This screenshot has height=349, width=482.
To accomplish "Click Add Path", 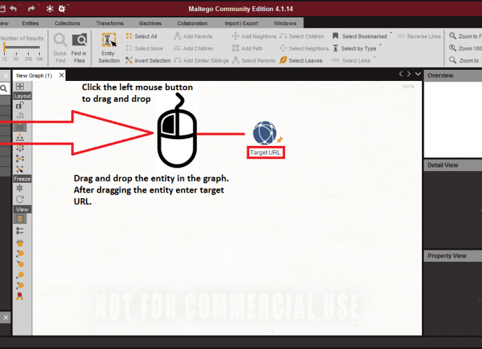I will coord(247,48).
